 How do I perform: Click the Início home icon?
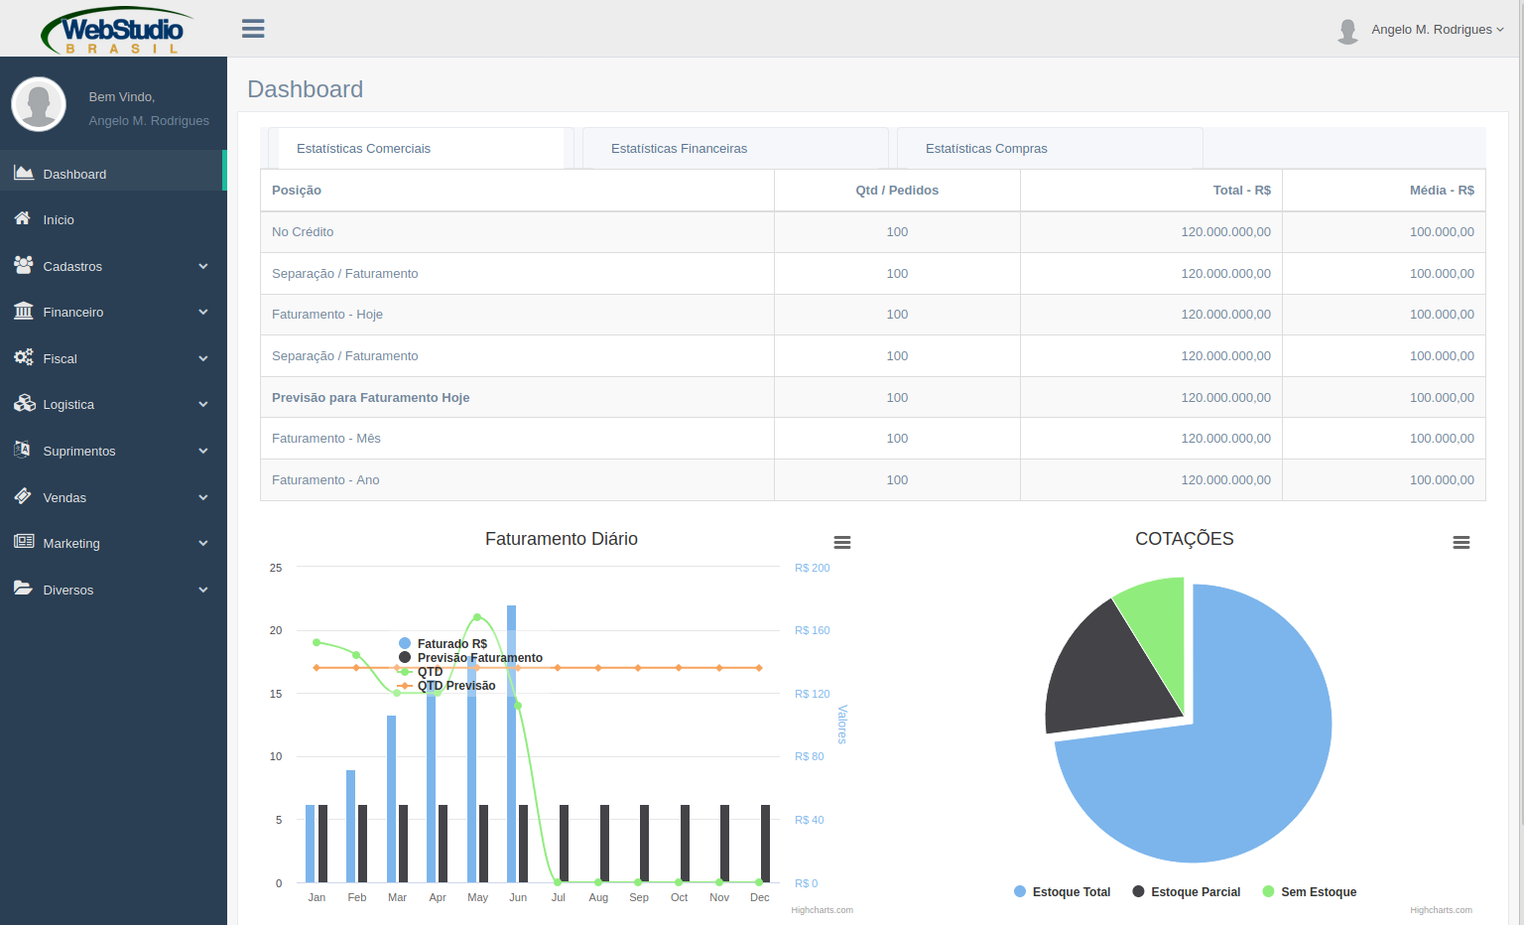point(23,219)
